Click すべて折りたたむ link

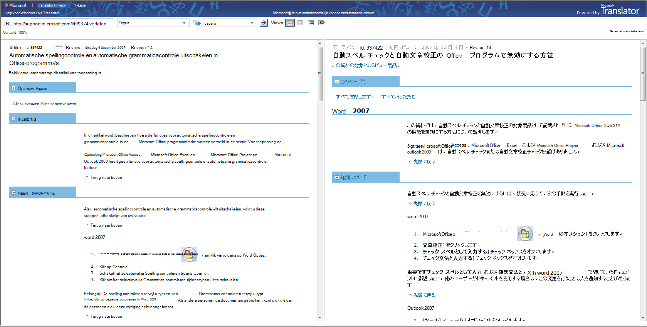click(x=398, y=97)
